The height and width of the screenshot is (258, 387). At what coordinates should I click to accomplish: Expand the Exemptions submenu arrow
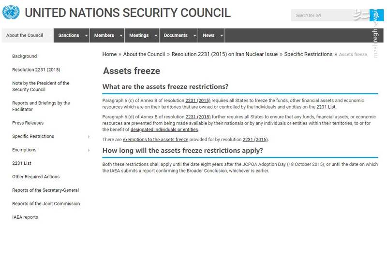(x=89, y=150)
